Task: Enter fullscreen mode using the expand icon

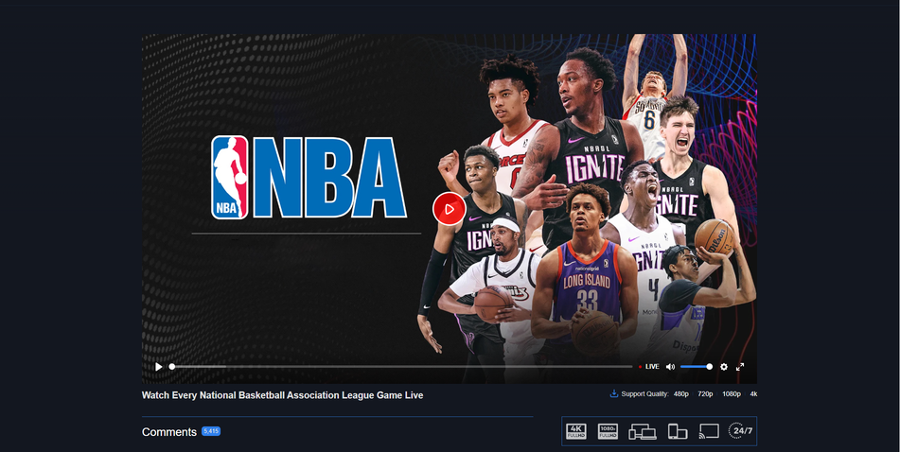Action: coord(740,367)
